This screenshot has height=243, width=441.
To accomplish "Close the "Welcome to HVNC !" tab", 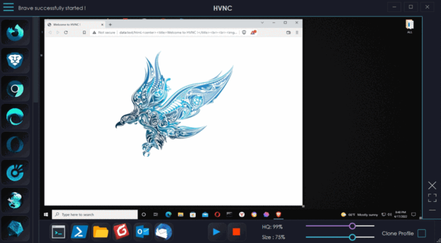I will (x=103, y=25).
